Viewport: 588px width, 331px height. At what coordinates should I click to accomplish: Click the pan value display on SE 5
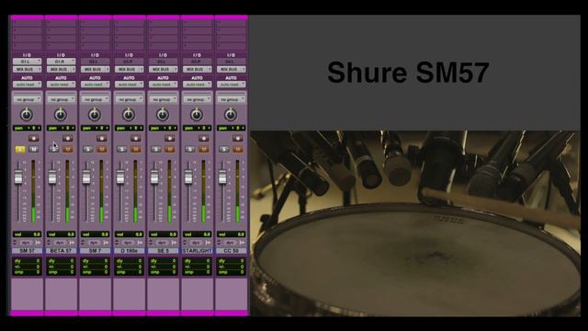click(164, 129)
